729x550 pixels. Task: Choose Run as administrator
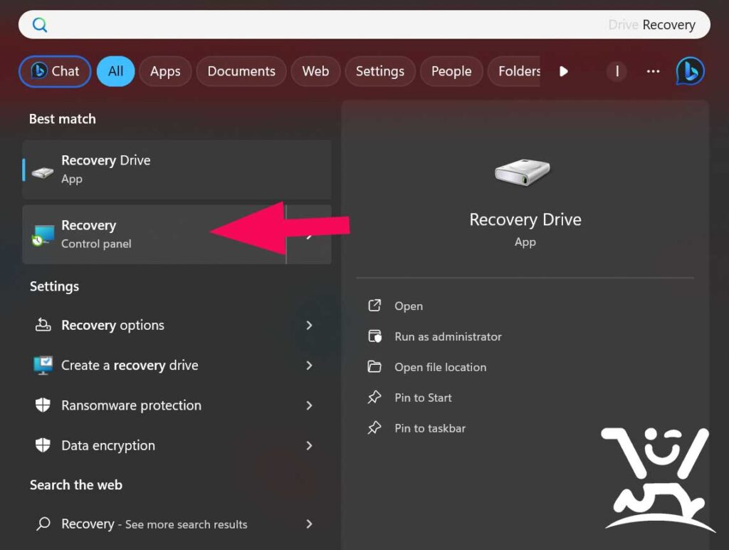tap(448, 336)
